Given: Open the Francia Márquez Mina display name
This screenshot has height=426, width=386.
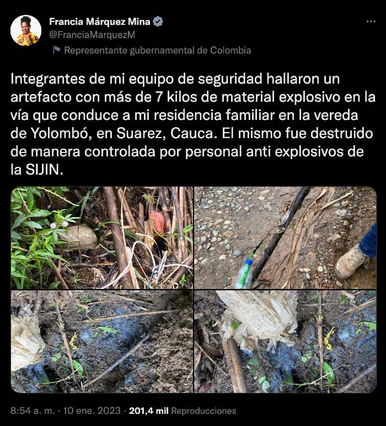Looking at the screenshot, I should coord(100,22).
